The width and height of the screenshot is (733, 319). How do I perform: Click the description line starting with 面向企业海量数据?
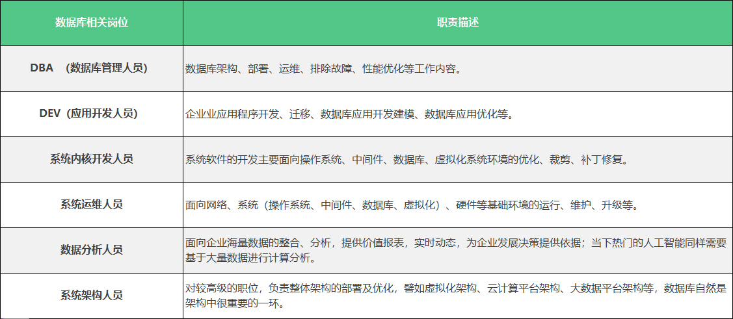click(x=455, y=242)
